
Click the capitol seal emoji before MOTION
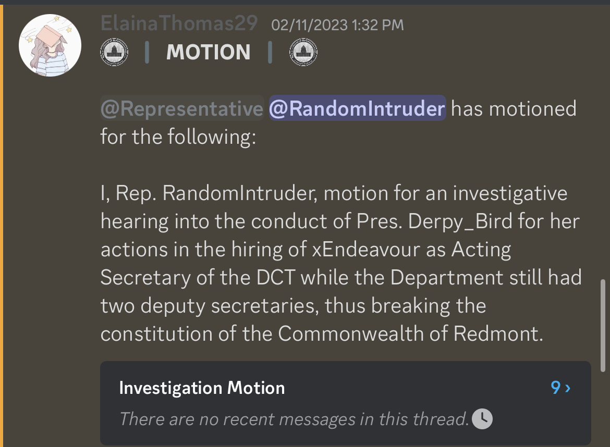[114, 52]
